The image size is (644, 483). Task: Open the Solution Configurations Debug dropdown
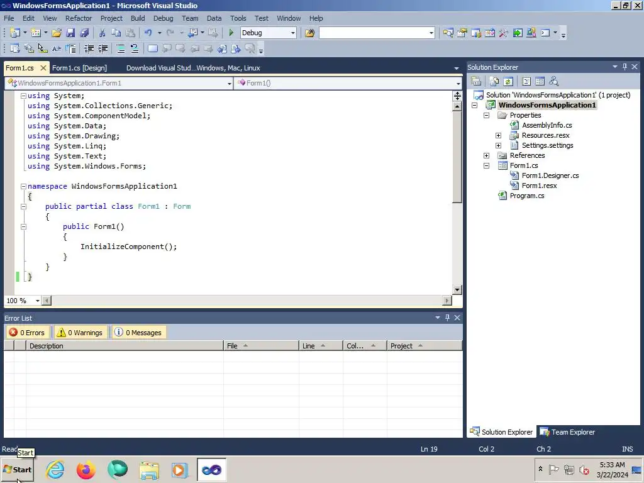coord(293,33)
